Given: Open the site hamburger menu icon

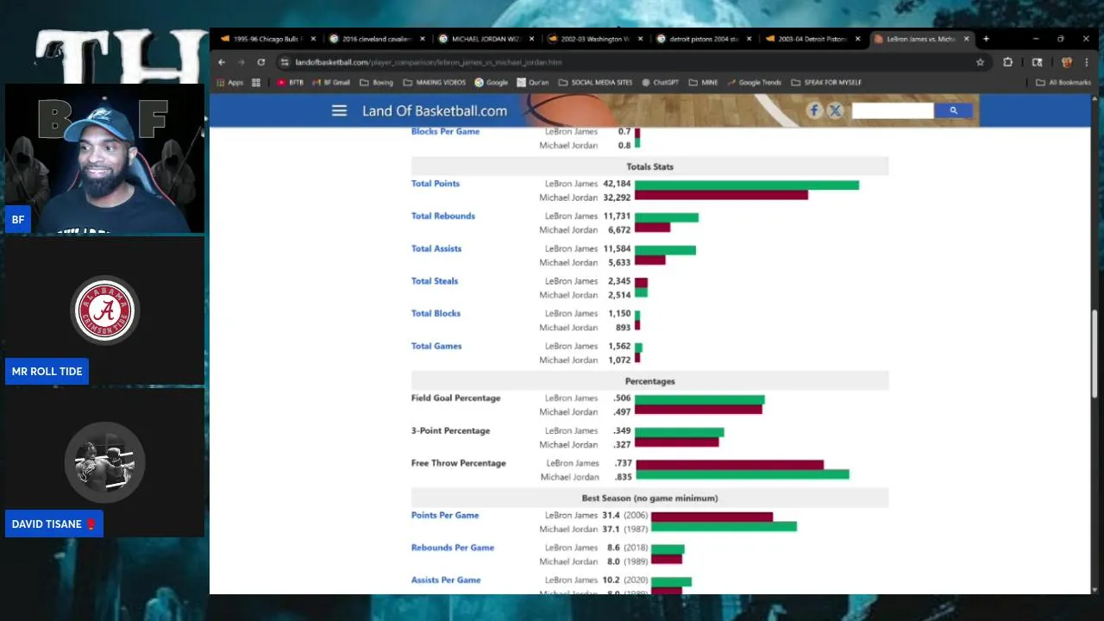Looking at the screenshot, I should coord(339,110).
